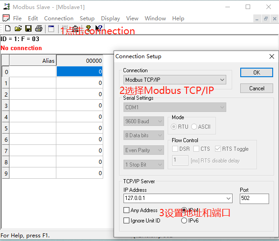Image resolution: width=279 pixels, height=241 pixels.
Task: Toggle the RTS Toggle checkbox
Action: click(x=218, y=149)
